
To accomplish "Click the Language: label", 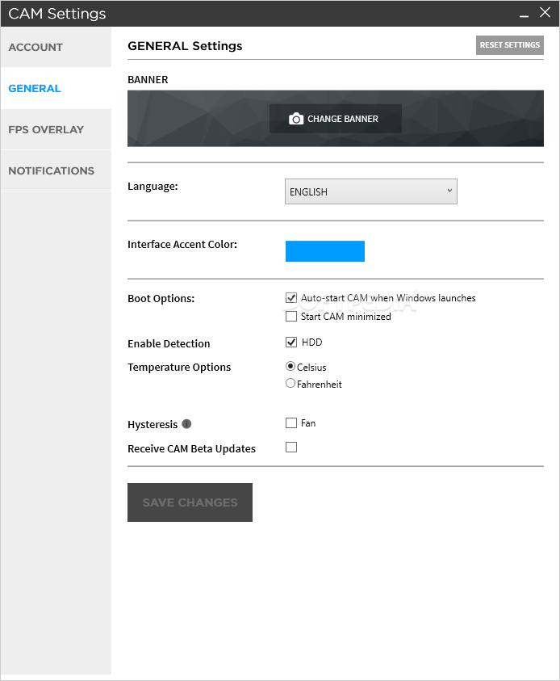I will (x=153, y=187).
